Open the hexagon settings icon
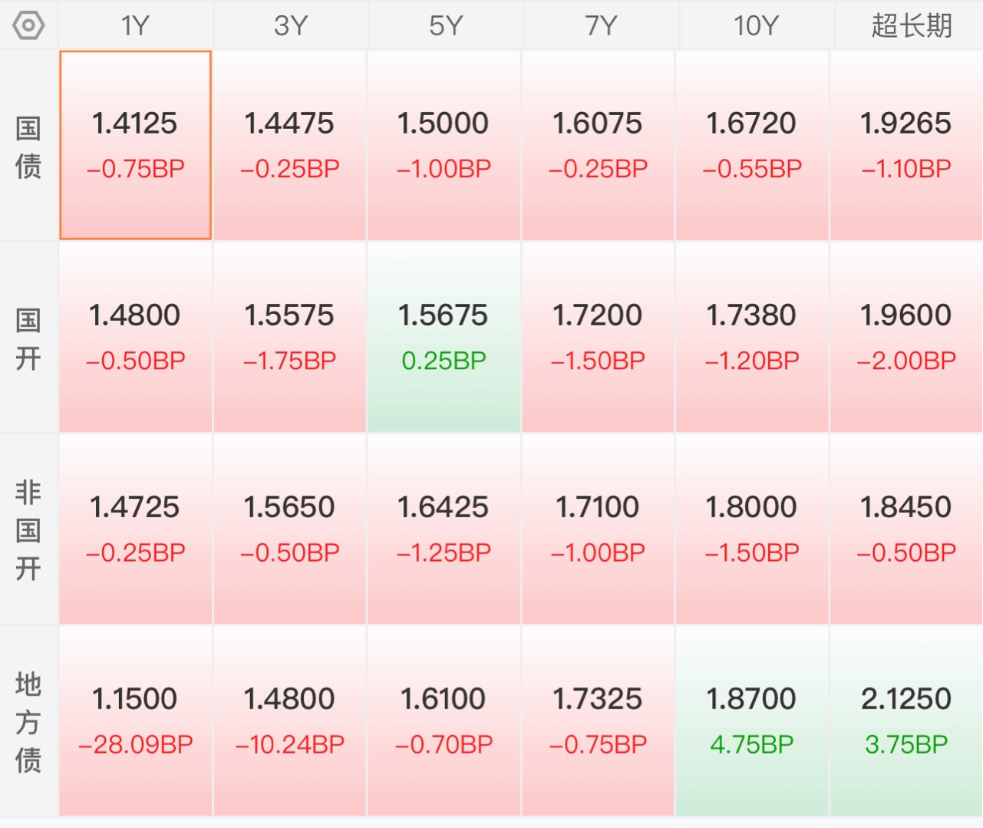The image size is (983, 828). pyautogui.click(x=28, y=25)
